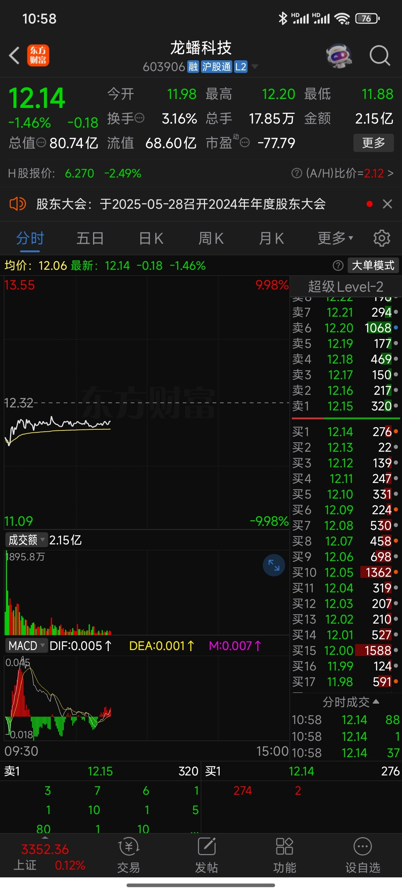This screenshot has height=893, width=402.
Task: Select 卖6 12.20 order book row
Action: click(345, 328)
